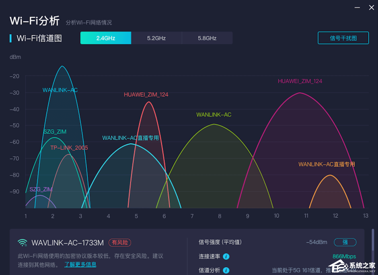Click the dBm axis unit label
The height and width of the screenshot is (275, 378).
pyautogui.click(x=15, y=57)
